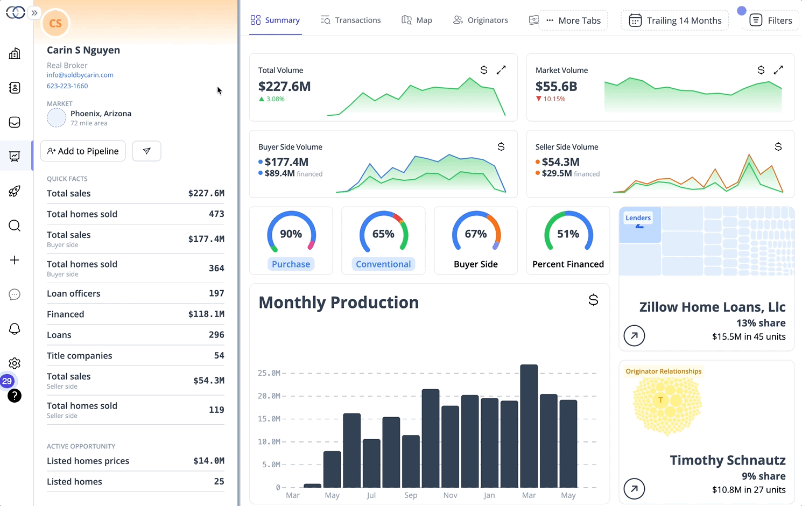Open the contacts address book icon

click(15, 88)
